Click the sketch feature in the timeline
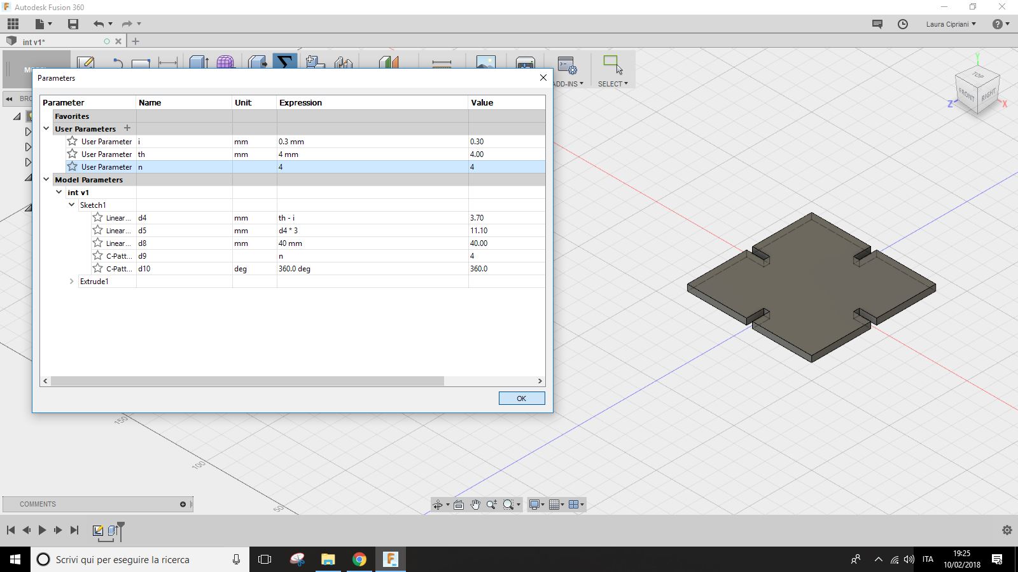Screen dimensions: 1018x572 click(98, 530)
